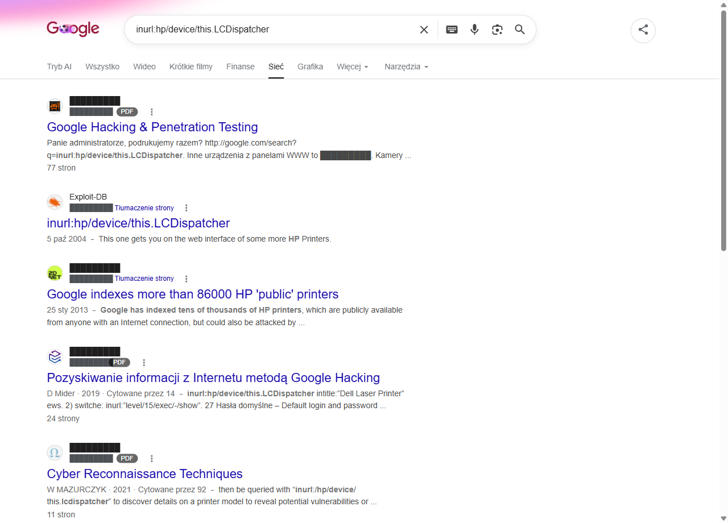Click the '25 sty 2013' date
728x523 pixels.
[x=68, y=310]
